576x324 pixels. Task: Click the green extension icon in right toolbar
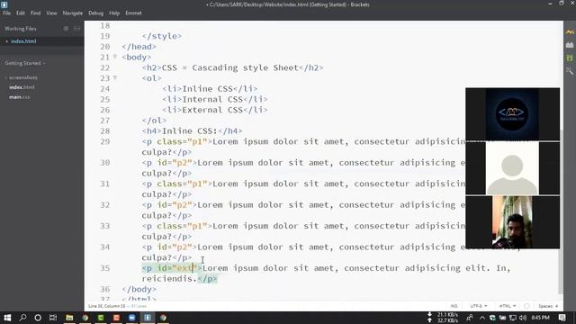pyautogui.click(x=570, y=58)
